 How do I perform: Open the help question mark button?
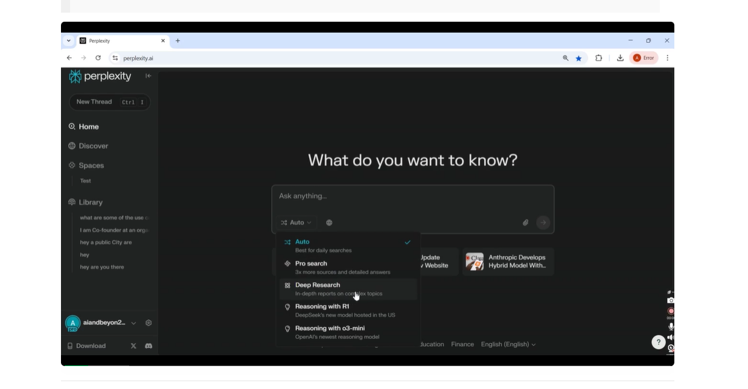coord(659,342)
